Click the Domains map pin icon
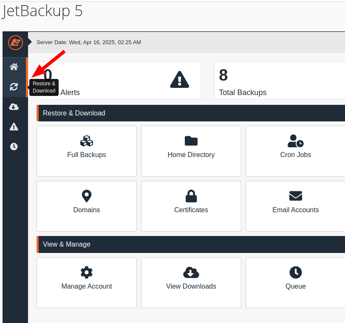 tap(87, 196)
